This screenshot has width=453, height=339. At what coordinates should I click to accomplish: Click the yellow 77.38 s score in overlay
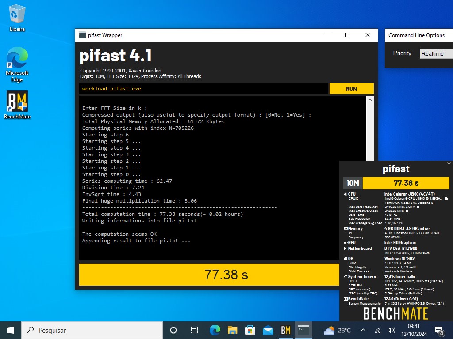406,183
